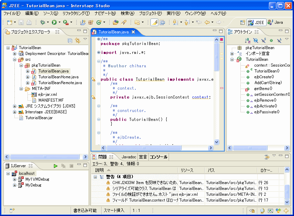Open the Run button dropdown arrow

click(x=60, y=22)
